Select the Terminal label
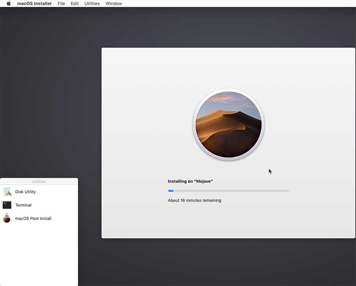Screen dimensions: 356x286 pos(23,205)
